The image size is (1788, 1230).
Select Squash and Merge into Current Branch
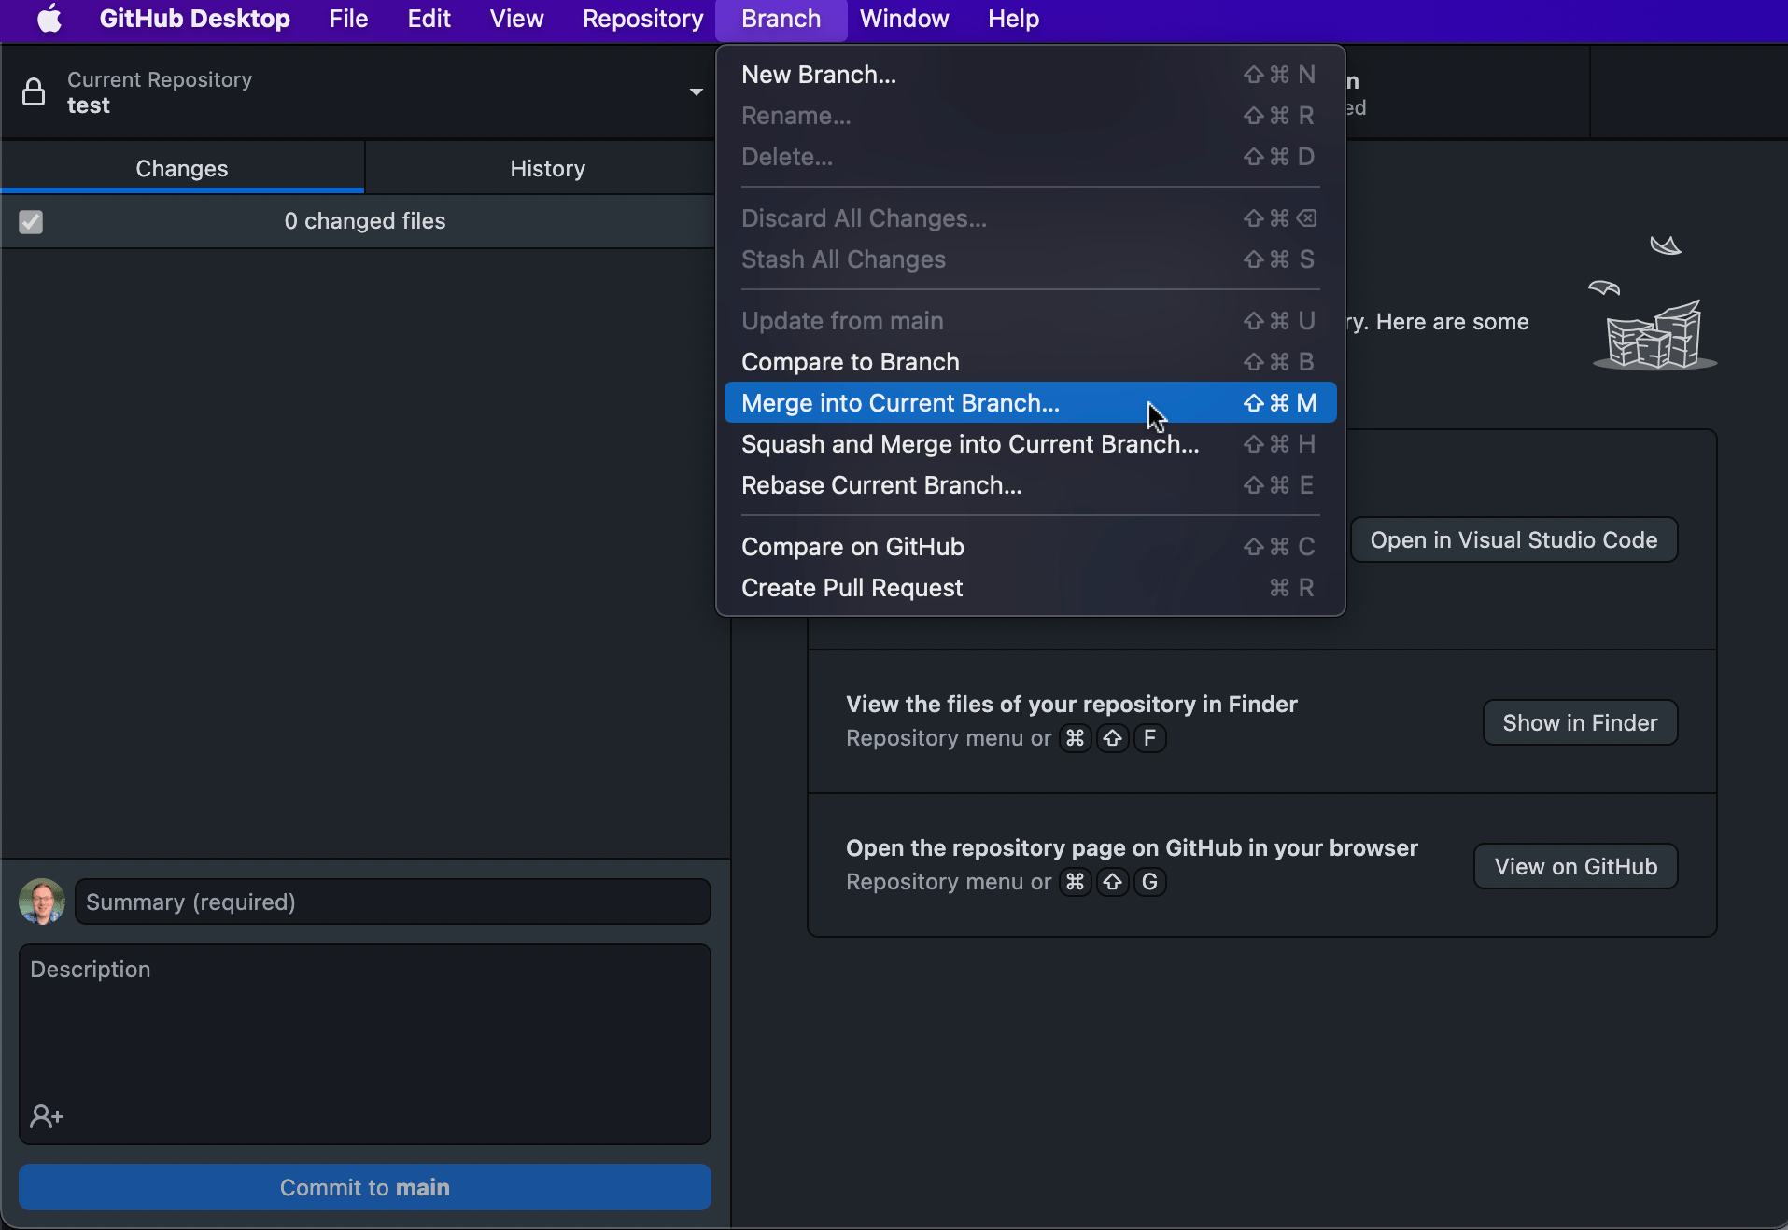click(971, 445)
